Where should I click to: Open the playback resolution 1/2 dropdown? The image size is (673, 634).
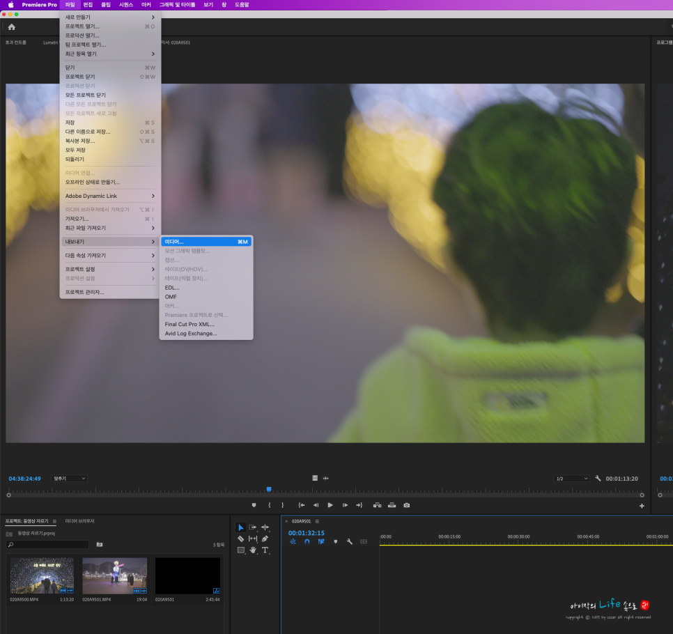pos(571,478)
